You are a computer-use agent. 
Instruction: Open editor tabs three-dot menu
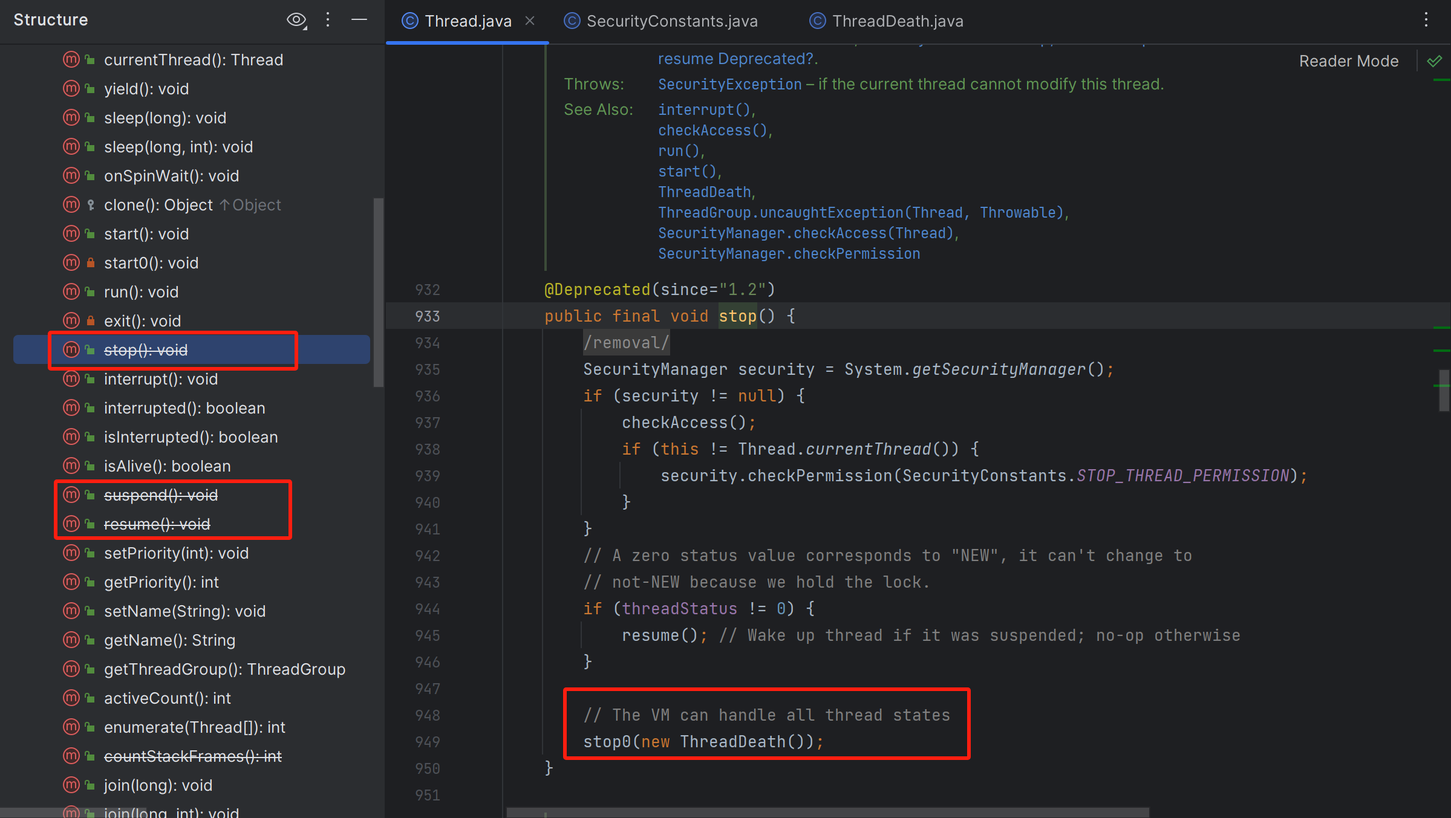[x=1426, y=20]
